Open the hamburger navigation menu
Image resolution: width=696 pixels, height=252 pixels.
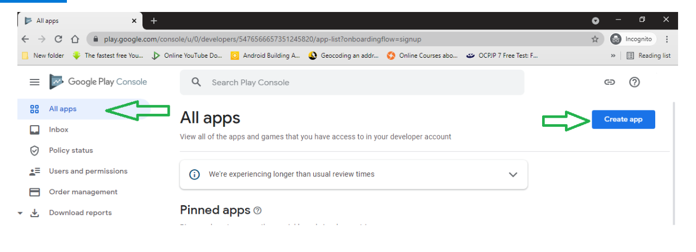coord(34,82)
